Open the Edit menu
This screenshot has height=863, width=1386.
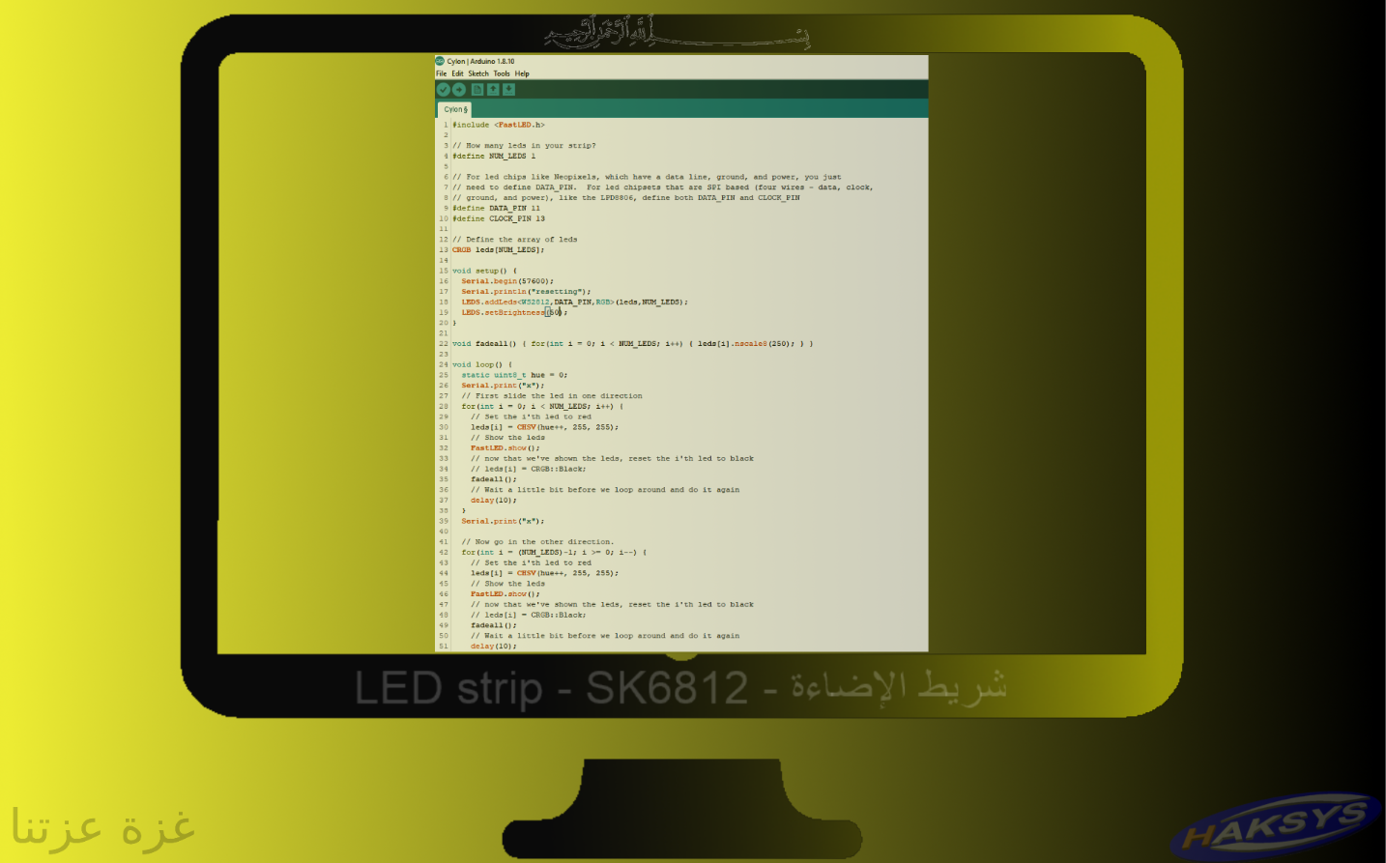(456, 73)
